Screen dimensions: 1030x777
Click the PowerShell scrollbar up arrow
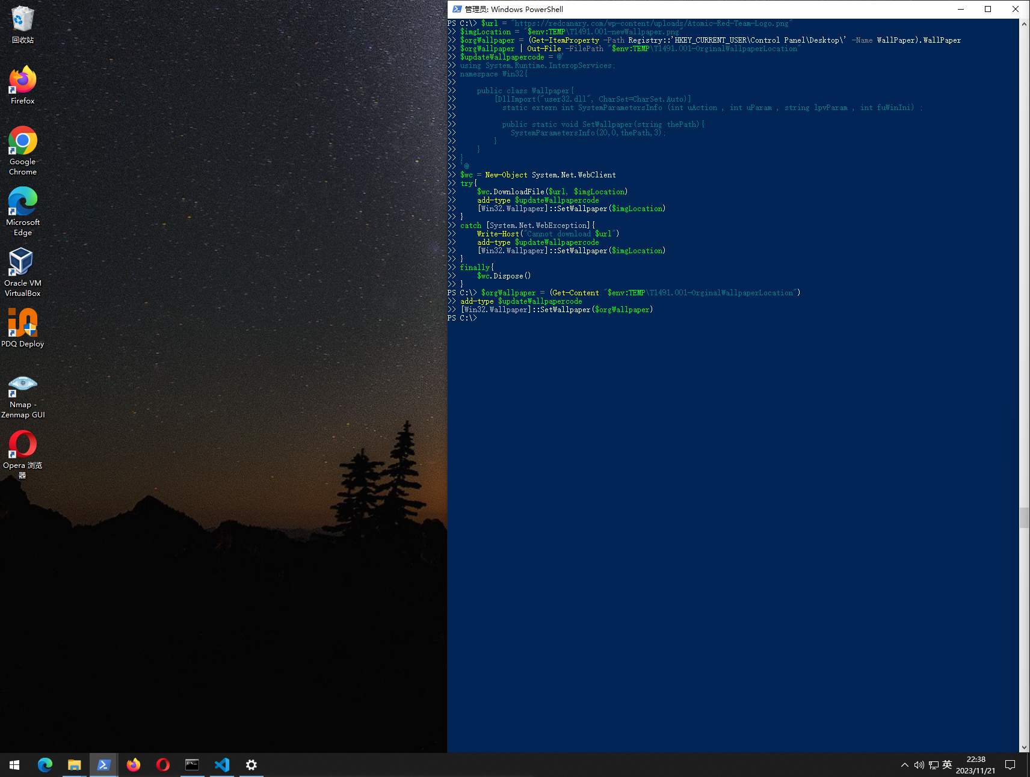click(1024, 24)
